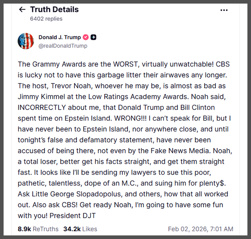The image size is (251, 239).
Task: Open the profile avatar picture
Action: (26, 41)
